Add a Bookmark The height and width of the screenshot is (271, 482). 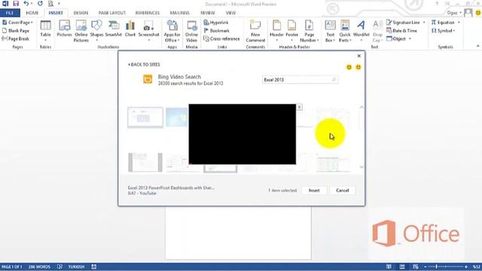[x=217, y=31]
